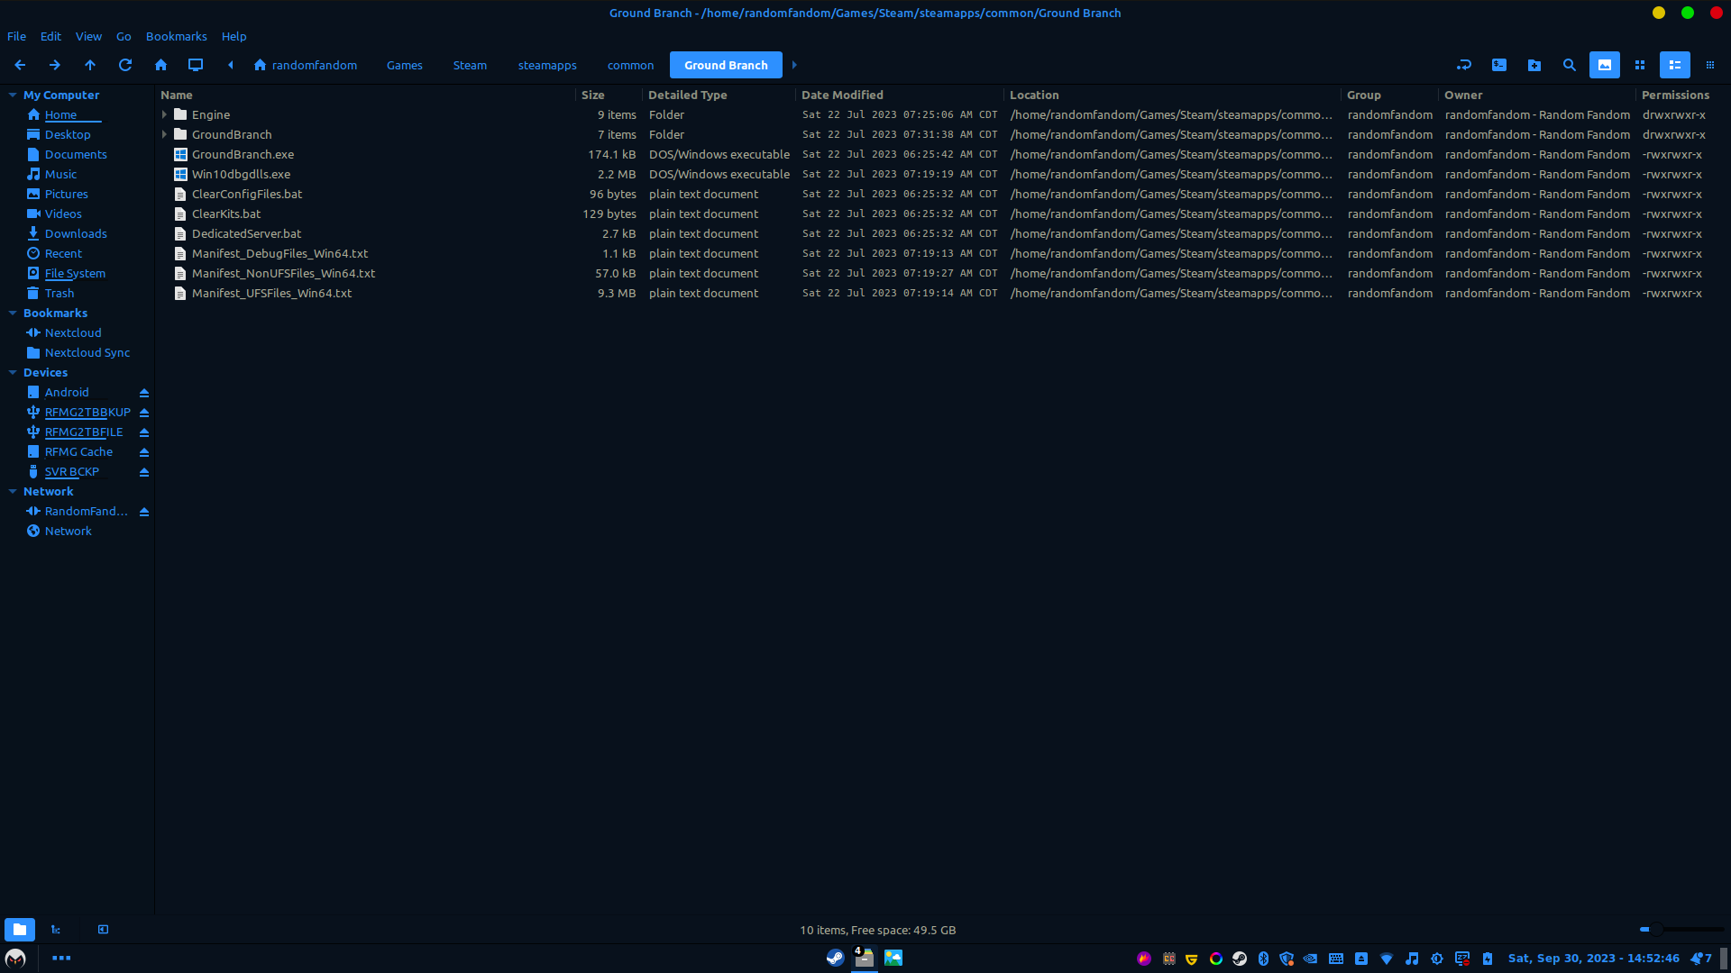
Task: Eject the RFMG2TBBKUP drive
Action: coord(144,413)
